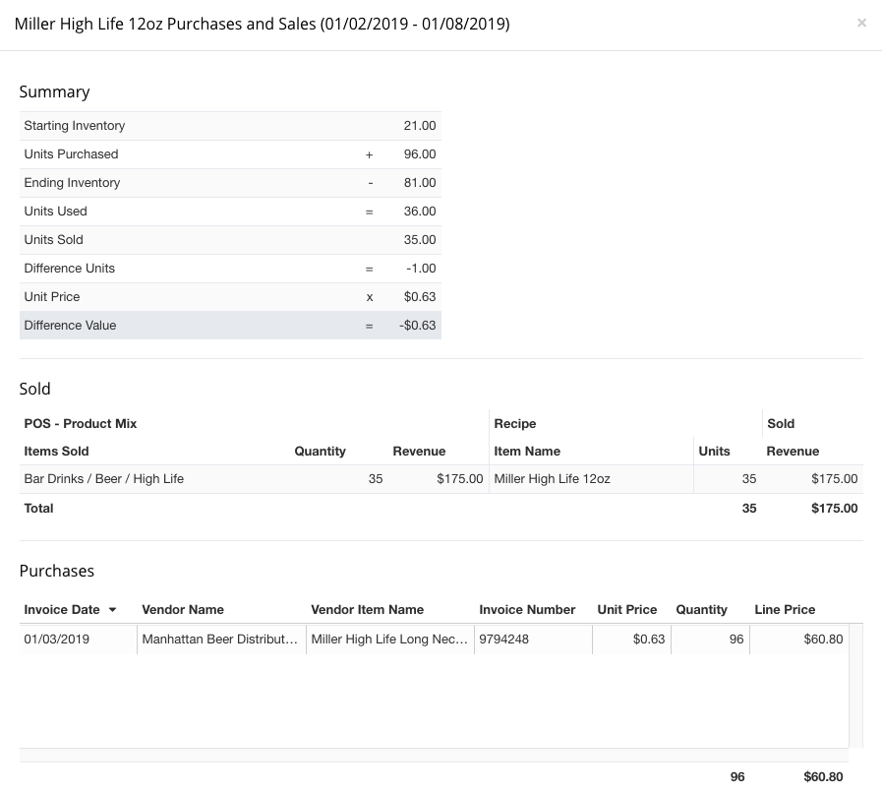Click the highlighted Difference Value row label
Image resolution: width=882 pixels, height=792 pixels.
tap(70, 326)
